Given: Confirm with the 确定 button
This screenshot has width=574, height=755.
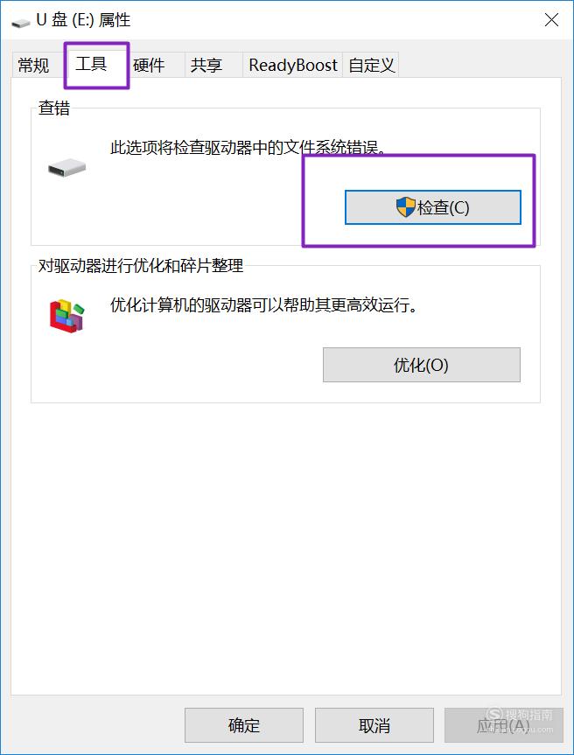Looking at the screenshot, I should tap(244, 725).
